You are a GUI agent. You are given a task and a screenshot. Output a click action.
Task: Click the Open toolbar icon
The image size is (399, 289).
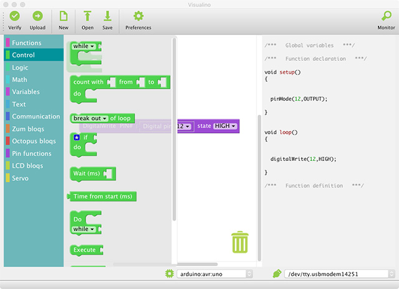[87, 16]
